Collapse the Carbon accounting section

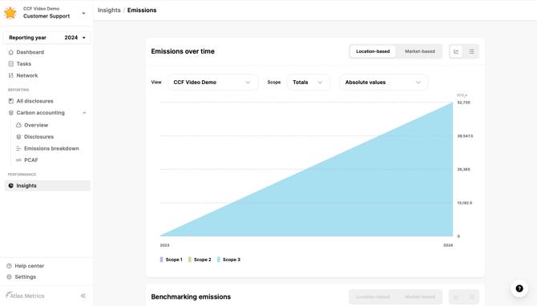click(x=84, y=113)
